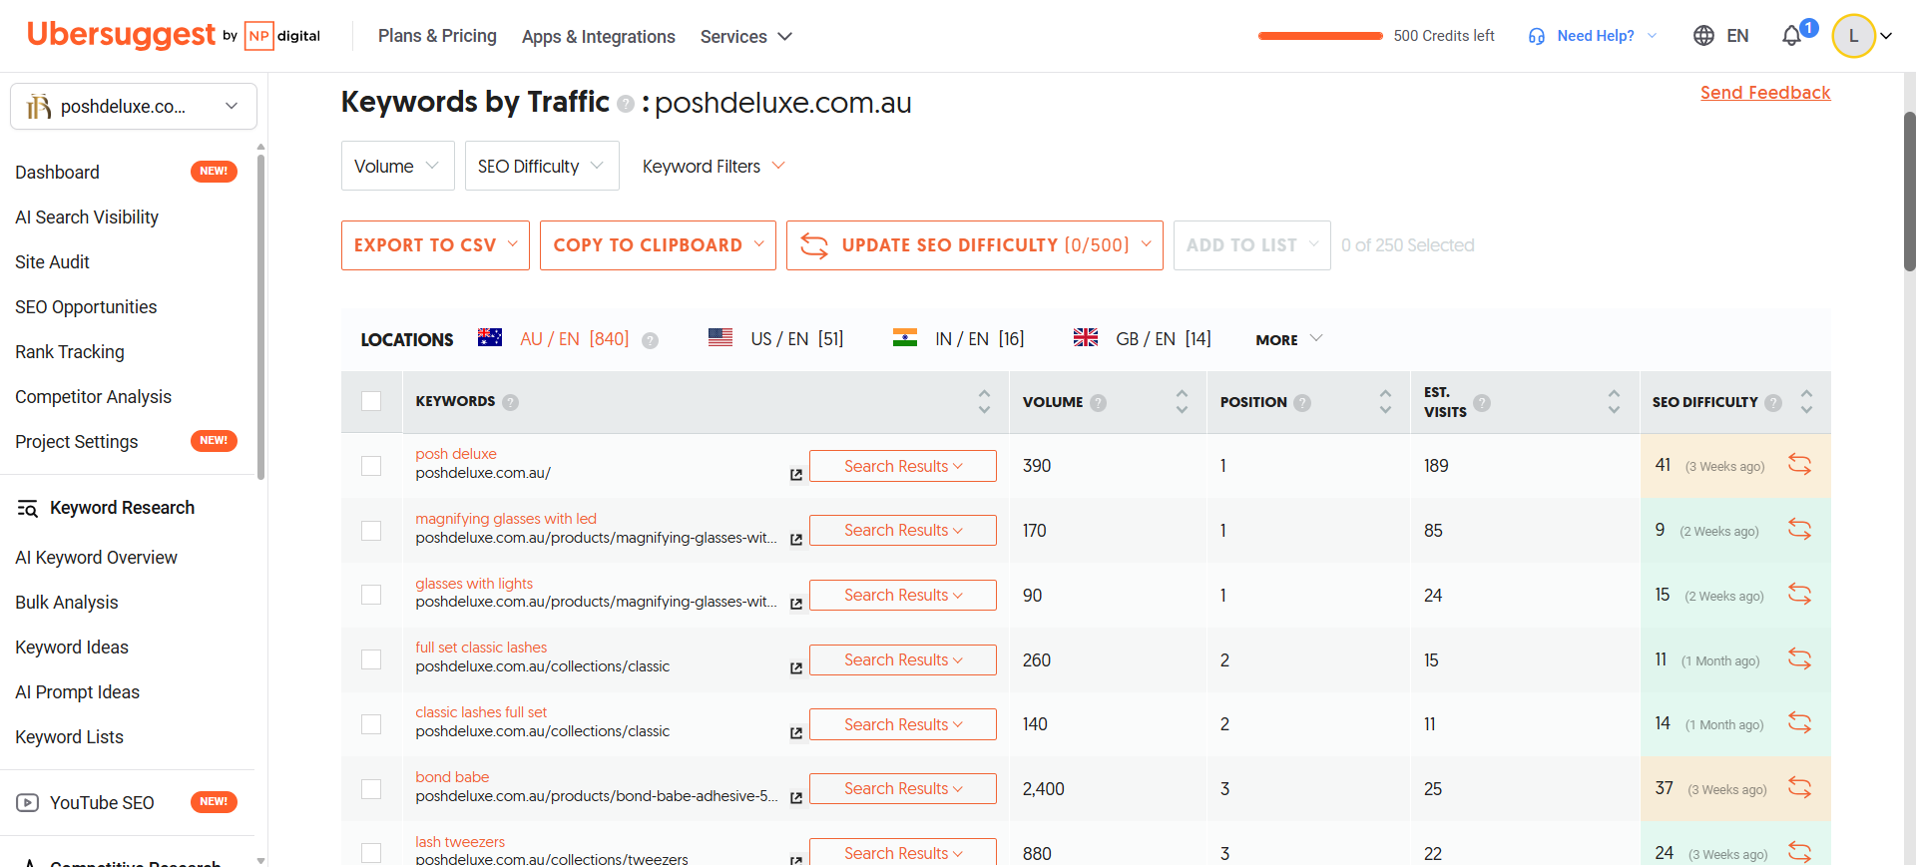Click help icon in Position column header
The image size is (1916, 867).
point(1302,402)
